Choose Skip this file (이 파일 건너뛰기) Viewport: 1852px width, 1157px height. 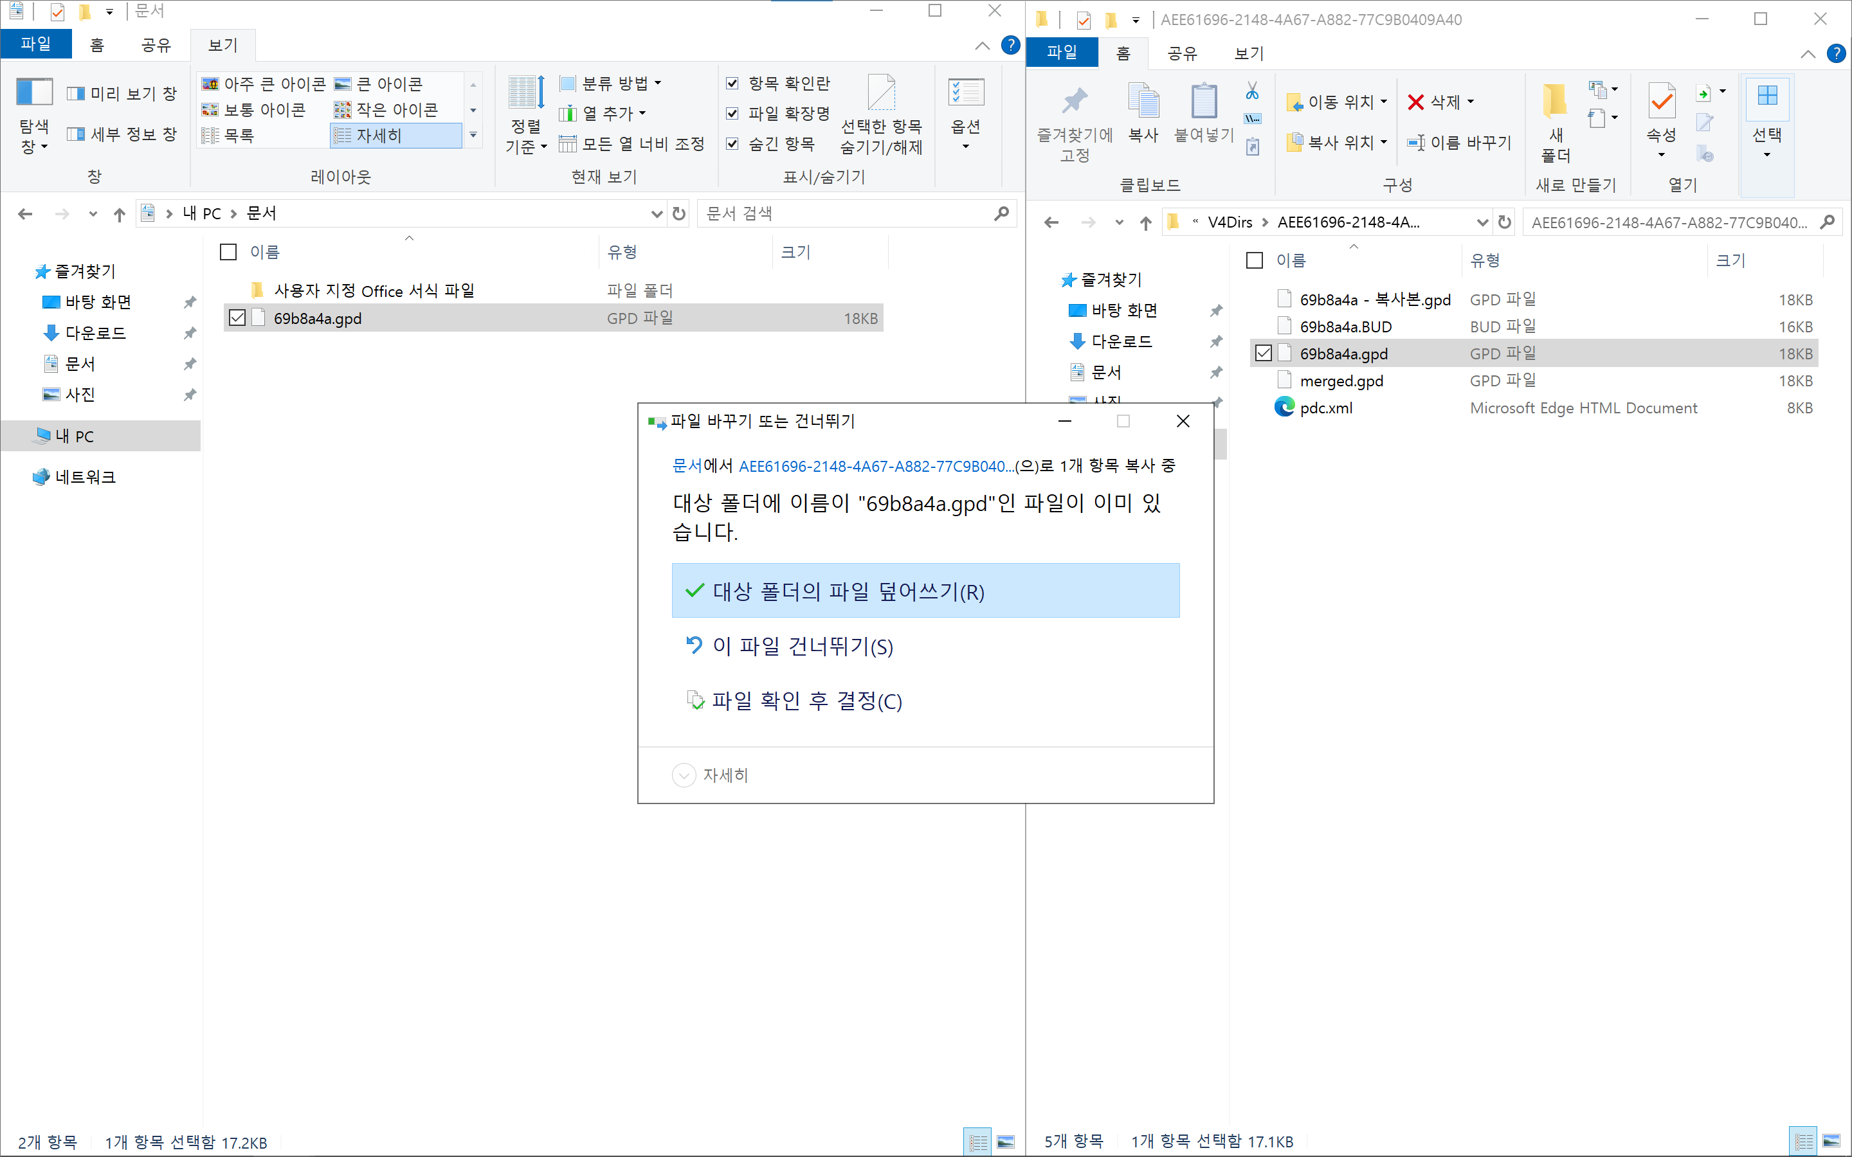click(x=802, y=647)
